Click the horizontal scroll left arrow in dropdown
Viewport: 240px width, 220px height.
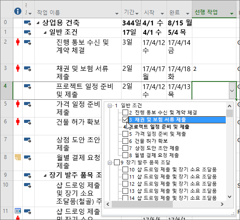(108, 204)
